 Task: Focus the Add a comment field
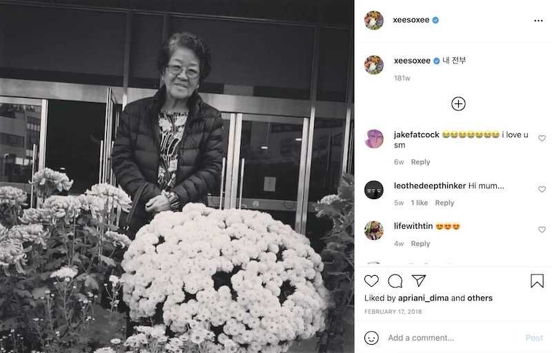pyautogui.click(x=454, y=338)
